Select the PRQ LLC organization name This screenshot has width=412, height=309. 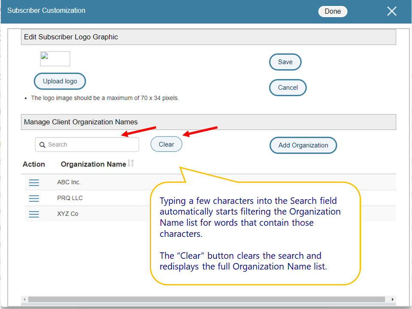(70, 198)
